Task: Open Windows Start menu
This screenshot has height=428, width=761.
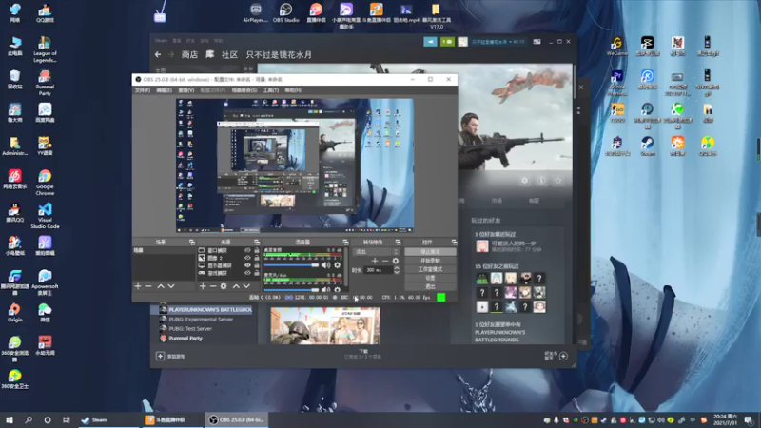Action: pos(10,419)
